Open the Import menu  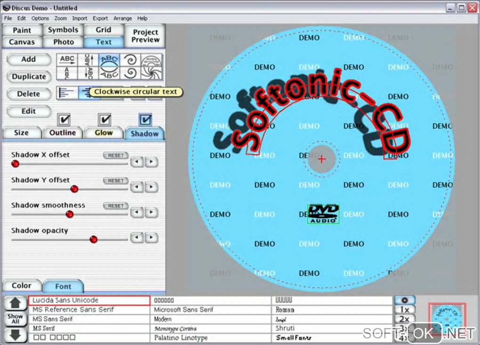pyautogui.click(x=80, y=18)
